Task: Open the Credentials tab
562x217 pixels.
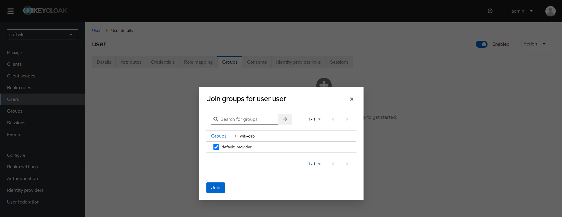Action: click(163, 62)
